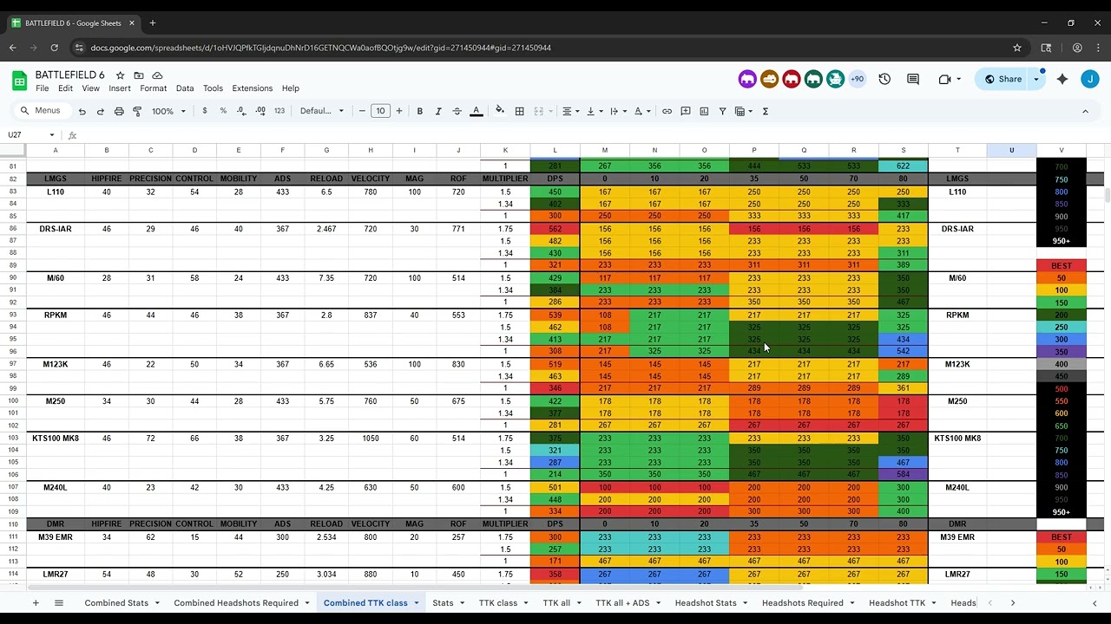This screenshot has height=624, width=1111.
Task: Search the menus via the Menus box
Action: (x=41, y=111)
